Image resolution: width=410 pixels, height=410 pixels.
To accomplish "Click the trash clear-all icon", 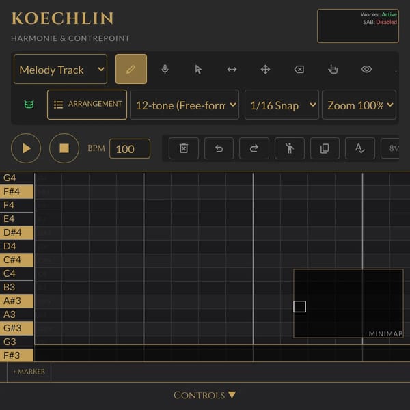I will tap(184, 148).
